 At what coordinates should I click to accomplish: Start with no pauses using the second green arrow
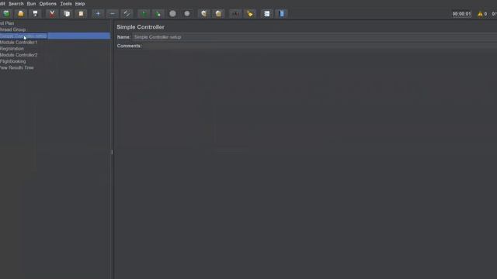[x=158, y=14]
